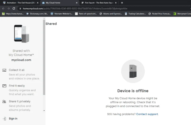
Task: Switch to the Fire Faucet tab
Action: [x=99, y=3]
